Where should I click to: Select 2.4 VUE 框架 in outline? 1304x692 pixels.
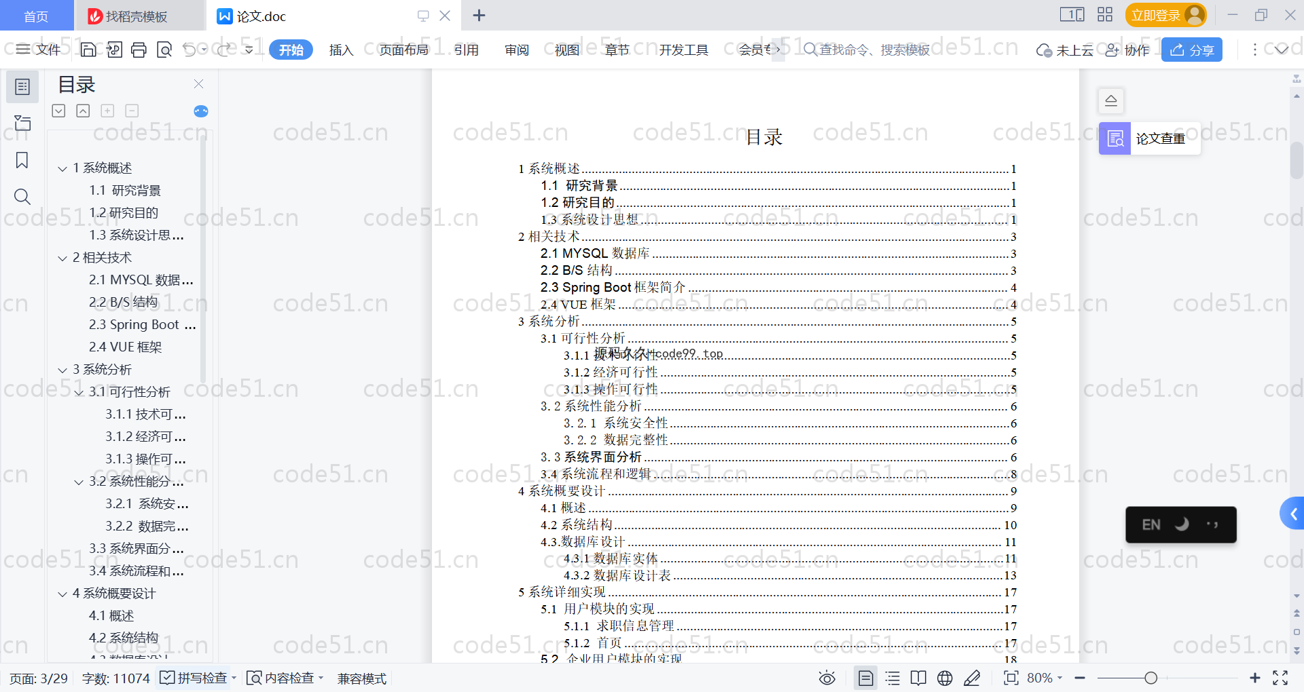126,347
